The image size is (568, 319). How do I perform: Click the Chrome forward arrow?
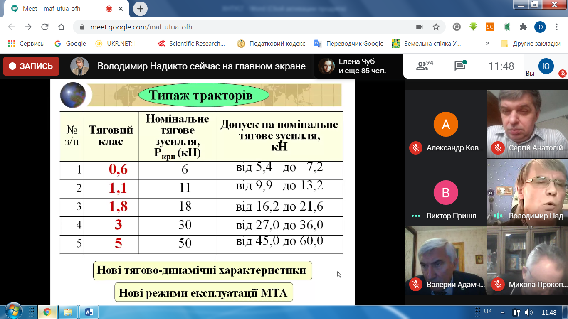click(28, 27)
